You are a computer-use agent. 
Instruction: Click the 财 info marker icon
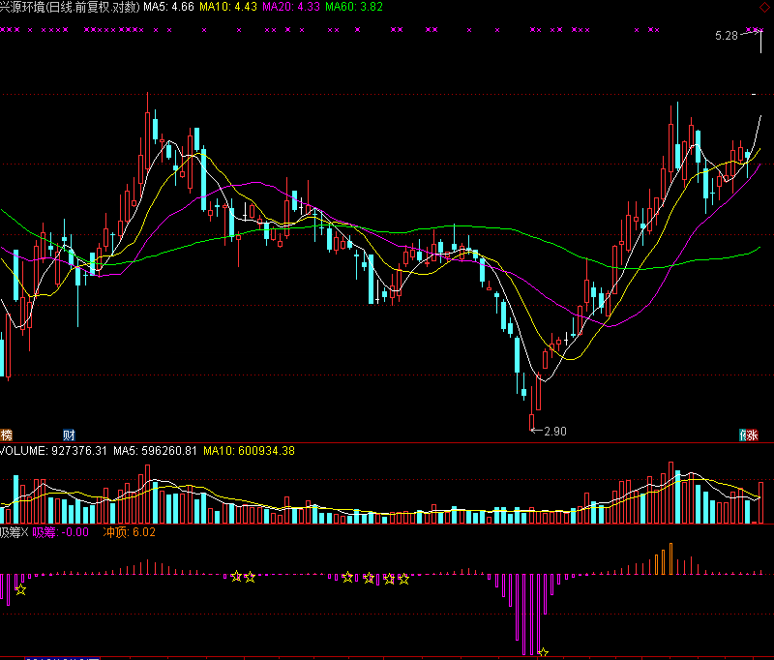pyautogui.click(x=69, y=434)
